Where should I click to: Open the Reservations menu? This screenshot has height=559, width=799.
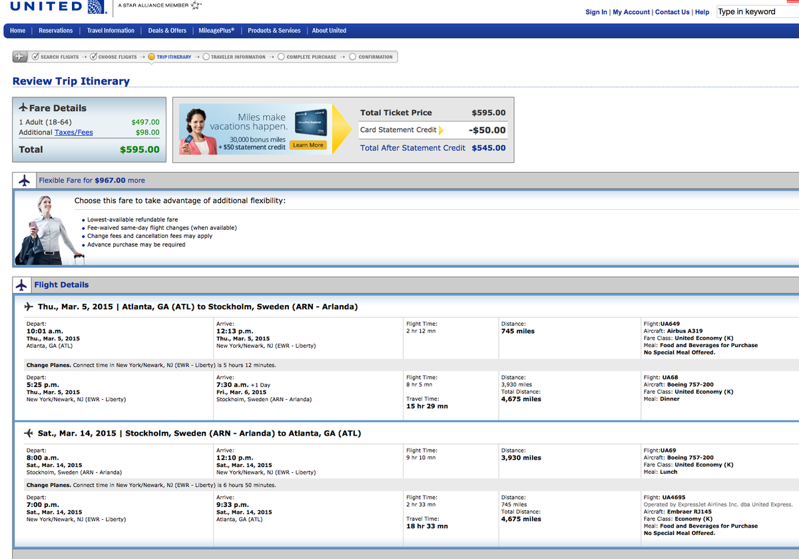coord(56,31)
